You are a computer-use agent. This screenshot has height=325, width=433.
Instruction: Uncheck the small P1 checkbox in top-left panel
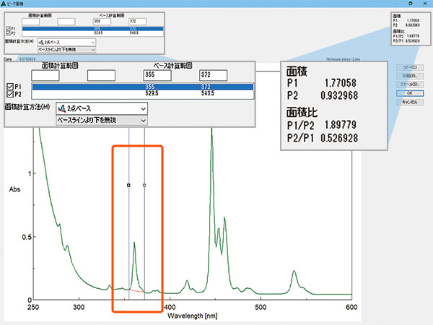[8, 28]
